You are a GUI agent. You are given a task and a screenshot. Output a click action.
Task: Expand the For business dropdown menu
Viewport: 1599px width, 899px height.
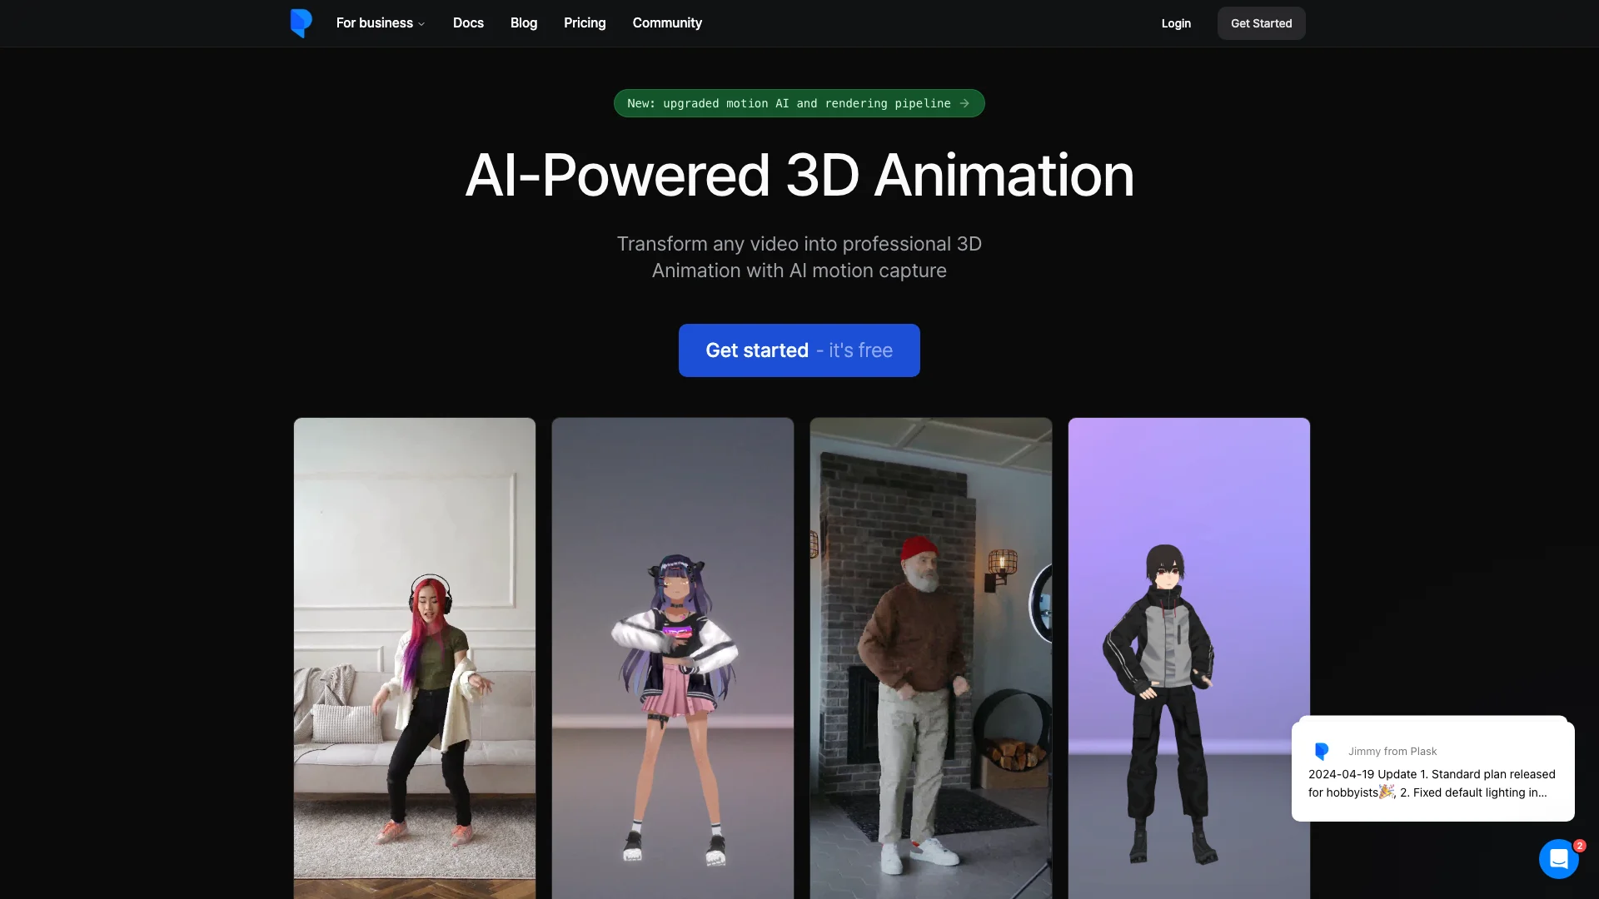tap(379, 23)
